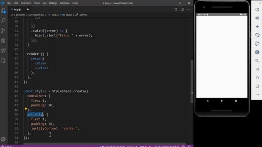Viewport: 262px width, 147px height.
Task: Raise emulator volume with volume up icon
Action: 257,18
